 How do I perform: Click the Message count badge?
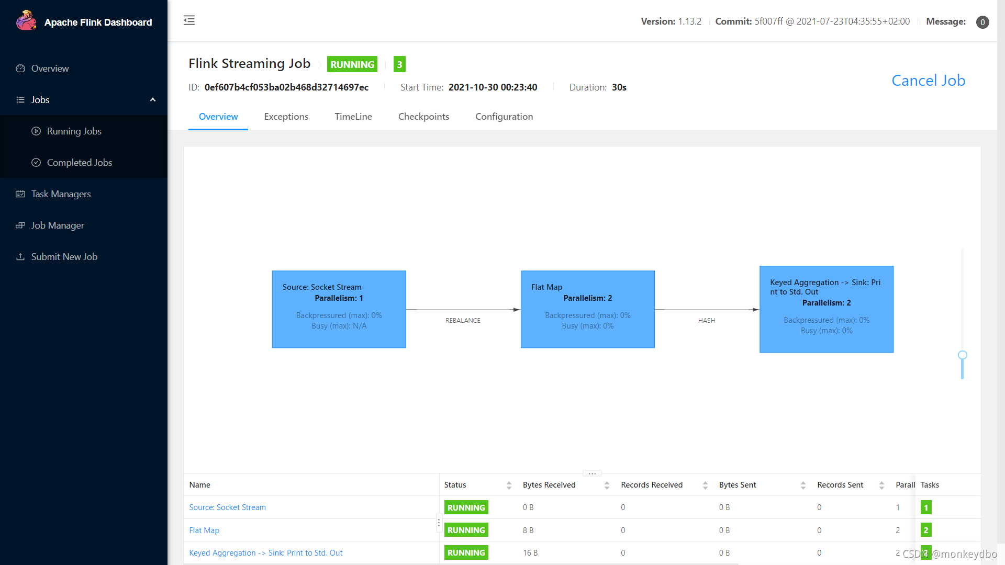pyautogui.click(x=982, y=22)
